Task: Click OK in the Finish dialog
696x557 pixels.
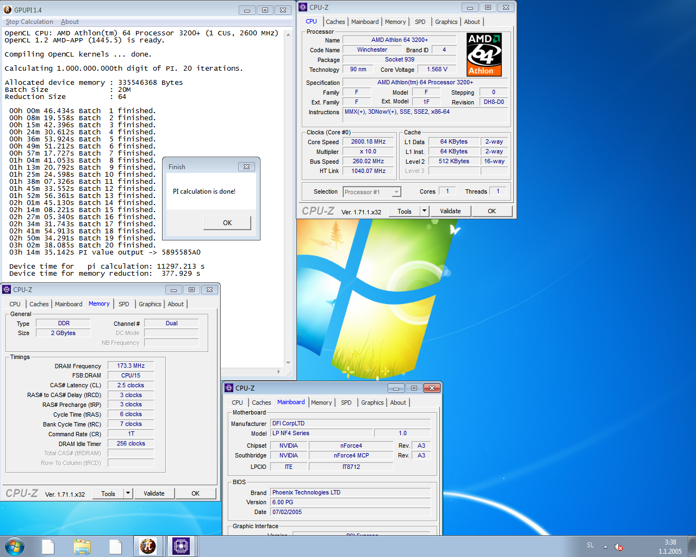Action: [x=227, y=223]
